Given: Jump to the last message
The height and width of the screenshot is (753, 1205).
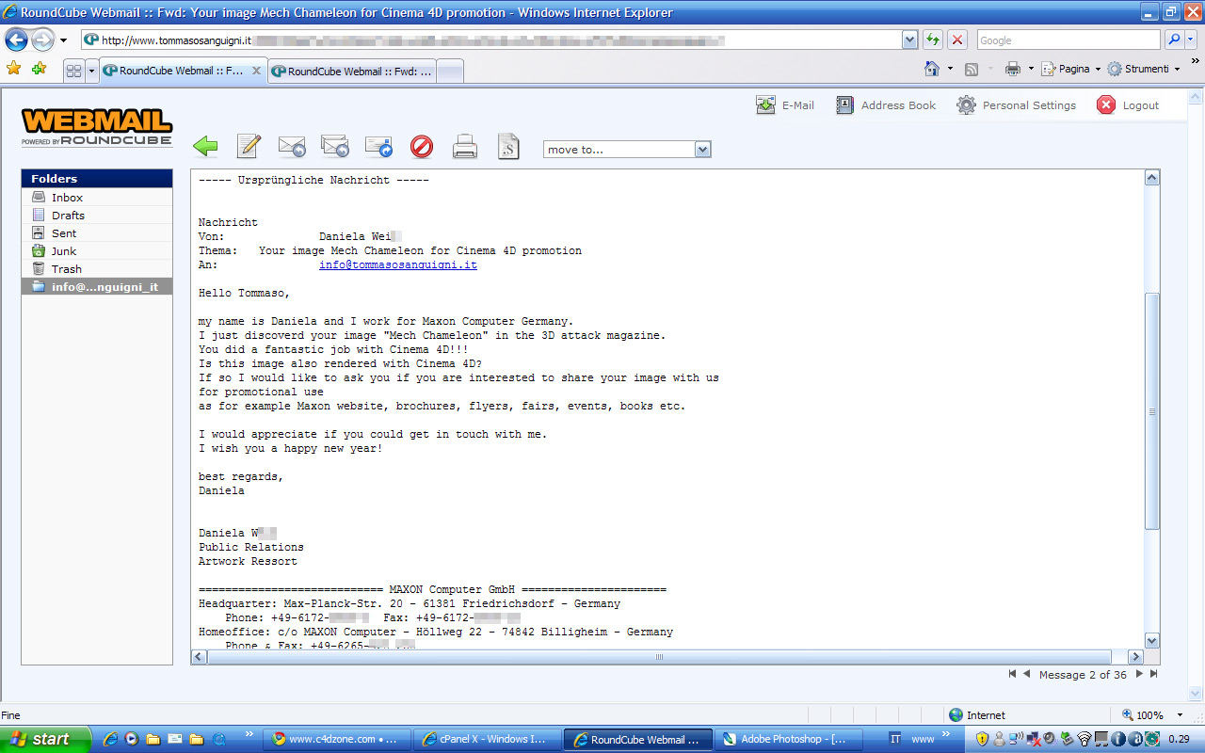Looking at the screenshot, I should (x=1153, y=674).
